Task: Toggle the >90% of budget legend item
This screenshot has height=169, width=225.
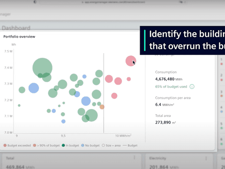Action: click(46, 146)
